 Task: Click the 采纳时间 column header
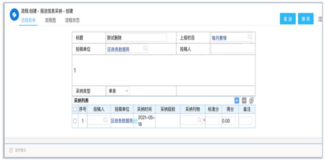(144, 109)
